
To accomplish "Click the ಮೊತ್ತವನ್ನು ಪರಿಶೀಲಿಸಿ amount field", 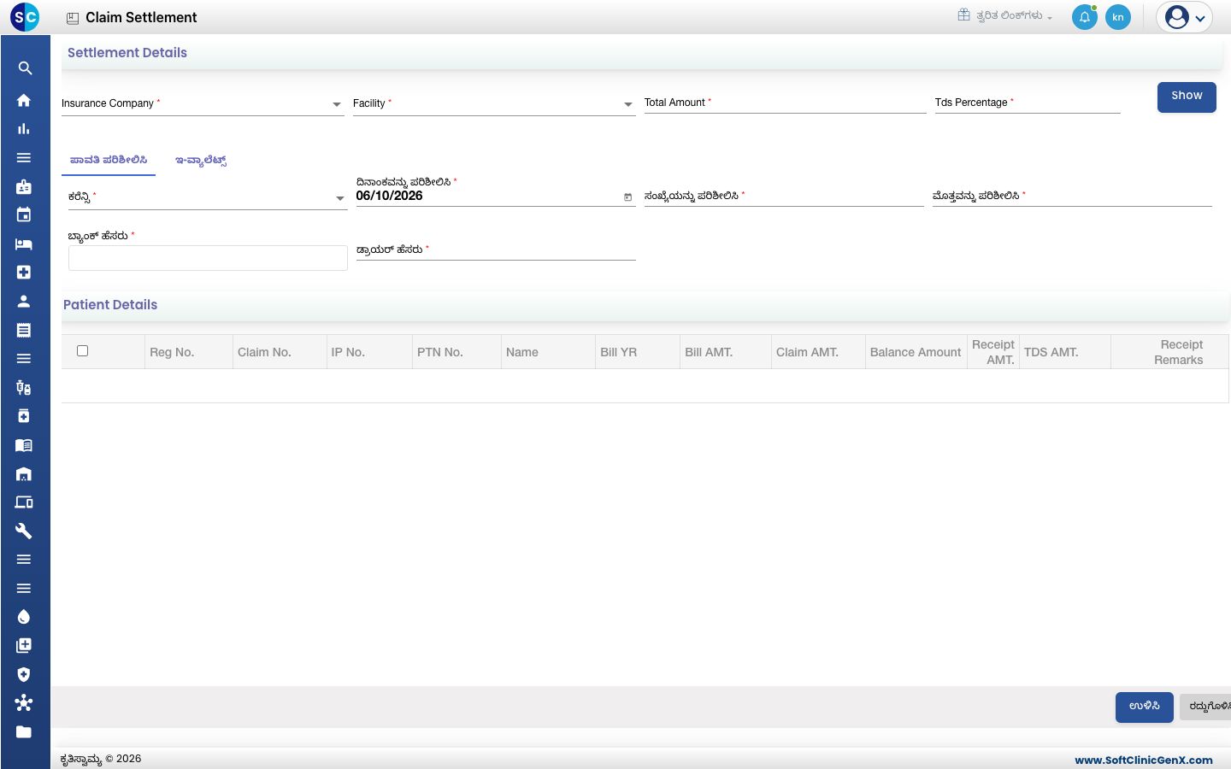I will point(1072,197).
